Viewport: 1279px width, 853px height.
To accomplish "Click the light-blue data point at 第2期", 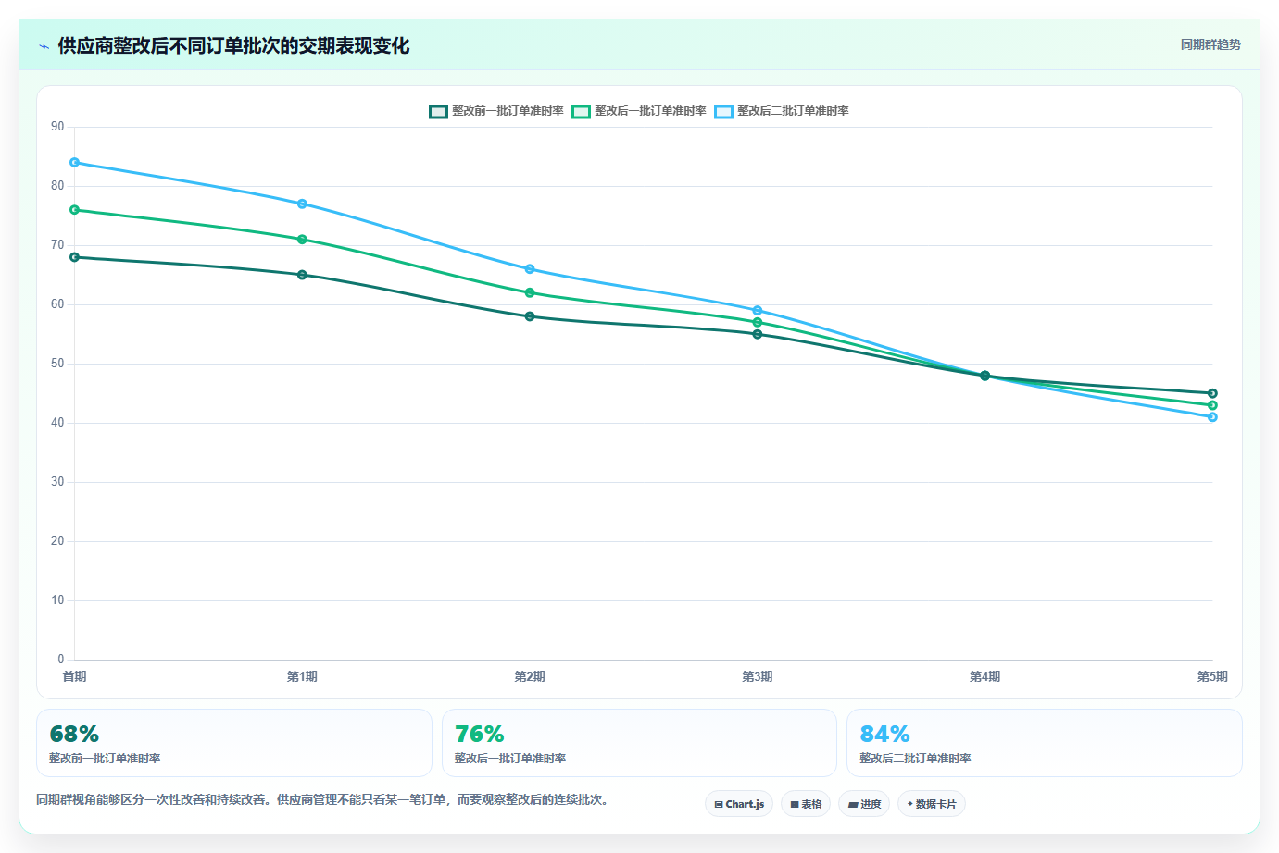I will tap(530, 269).
